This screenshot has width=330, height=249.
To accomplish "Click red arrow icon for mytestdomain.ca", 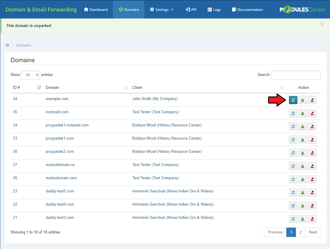I will (312, 166).
